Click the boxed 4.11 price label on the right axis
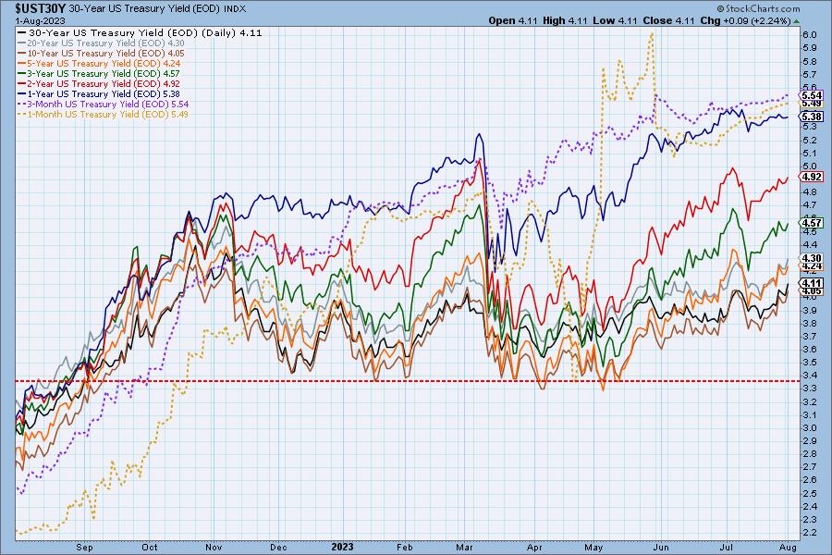This screenshot has height=555, width=832. [x=812, y=284]
